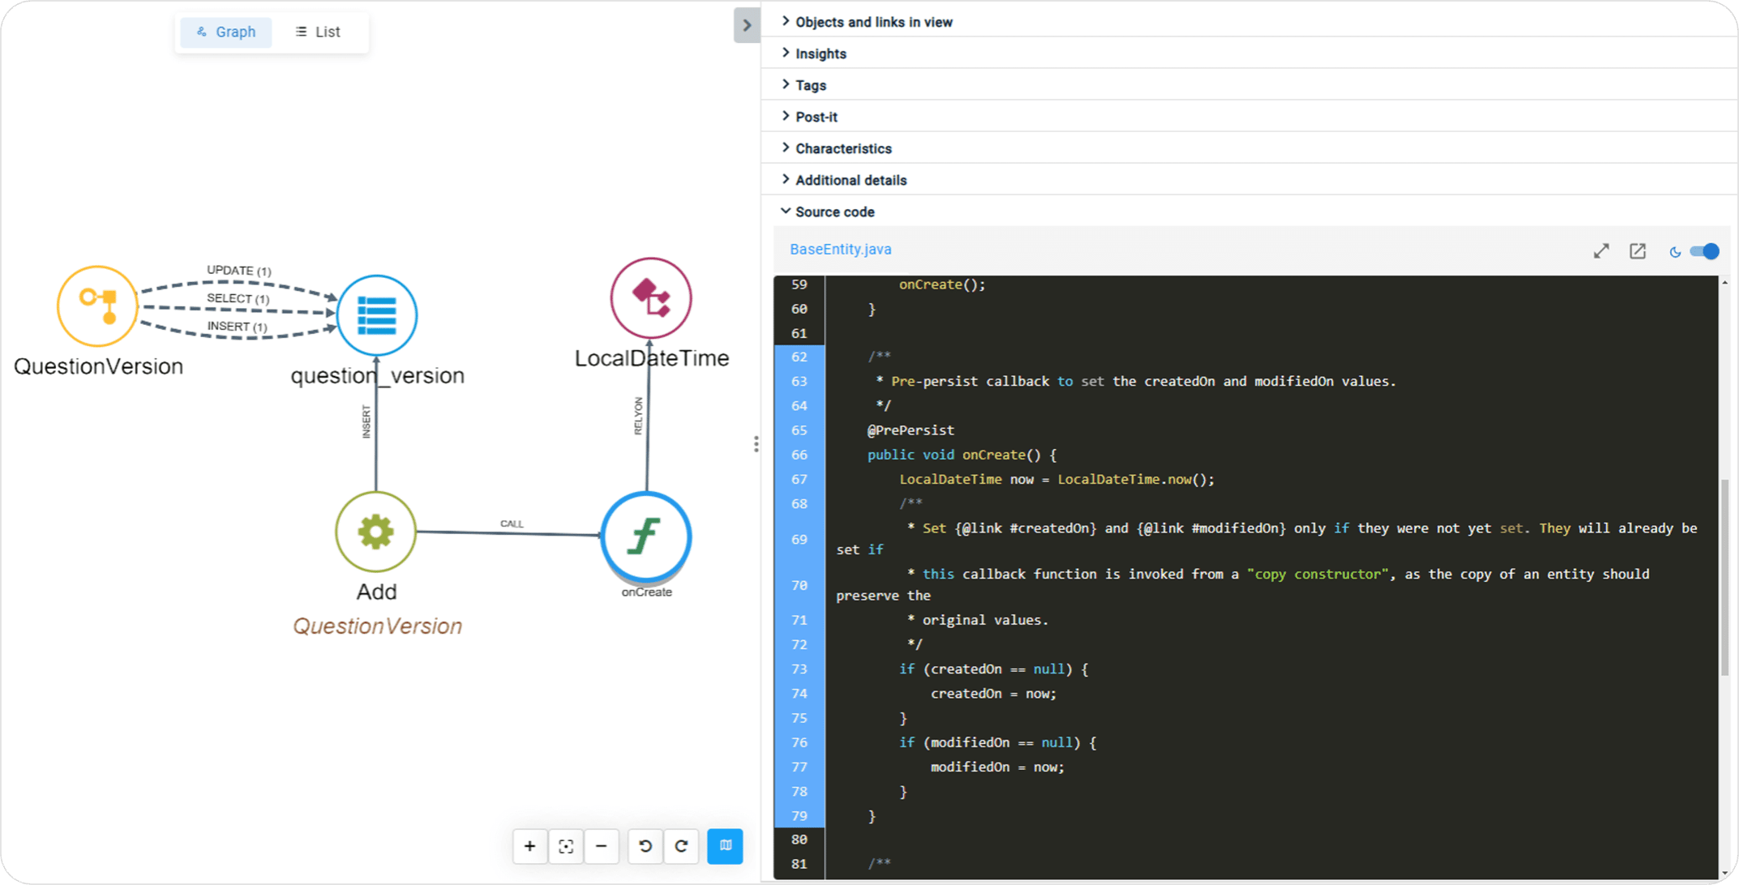Viewport: 1739px width, 885px height.
Task: Expand Objects and links in view
Action: click(x=873, y=22)
